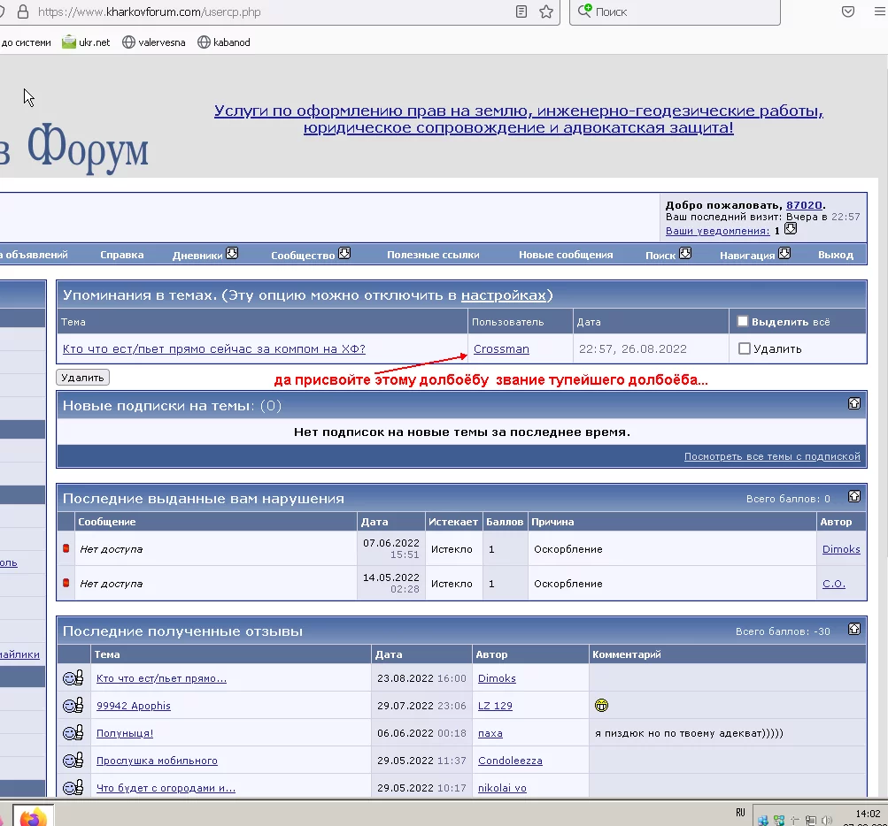Go to 'Новые сообщения' in navbar

[565, 255]
